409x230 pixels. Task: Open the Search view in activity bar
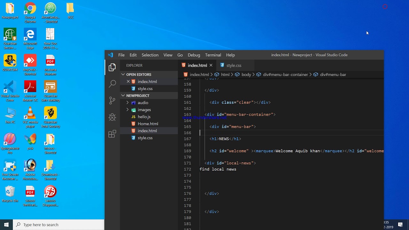pyautogui.click(x=112, y=84)
